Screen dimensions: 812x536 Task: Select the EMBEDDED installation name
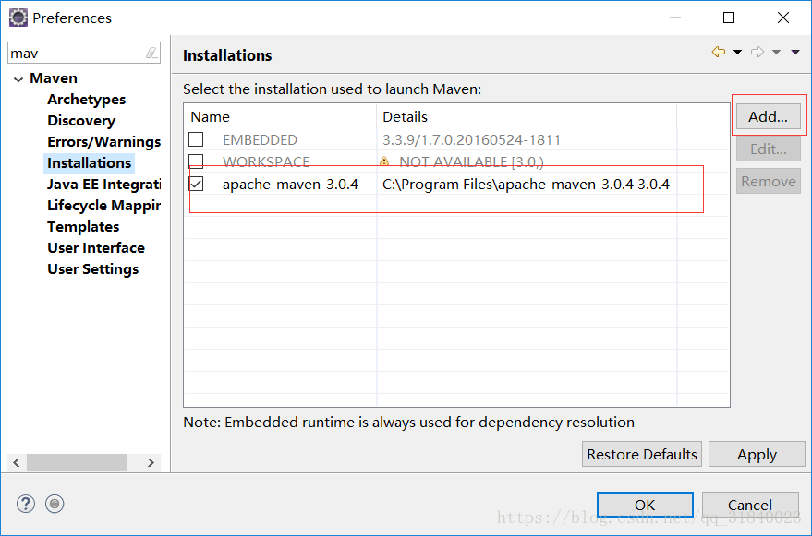[260, 139]
